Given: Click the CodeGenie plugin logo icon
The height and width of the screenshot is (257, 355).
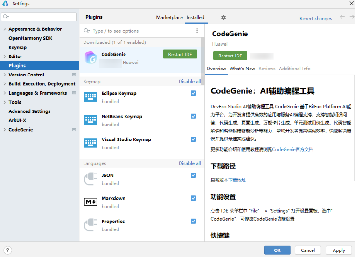Looking at the screenshot, I should coord(91,58).
